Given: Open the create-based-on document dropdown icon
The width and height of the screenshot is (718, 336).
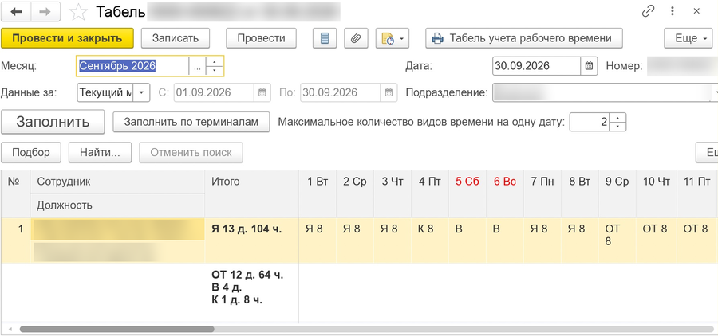Looking at the screenshot, I should pos(392,38).
